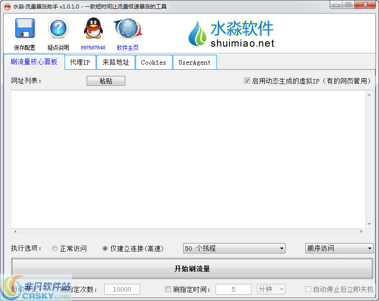Click the horizontal scrollbar left arrow
This screenshot has height=301, width=379.
pos(15,232)
